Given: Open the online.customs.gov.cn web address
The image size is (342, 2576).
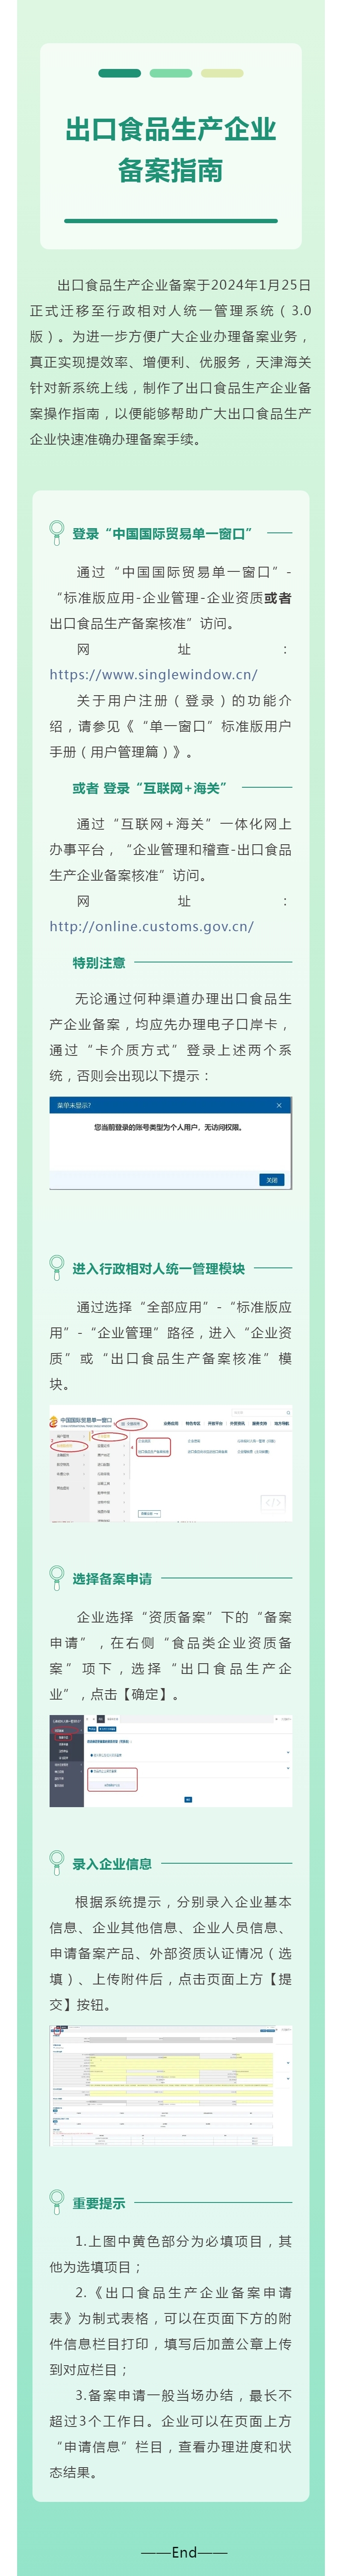Looking at the screenshot, I should (x=152, y=926).
